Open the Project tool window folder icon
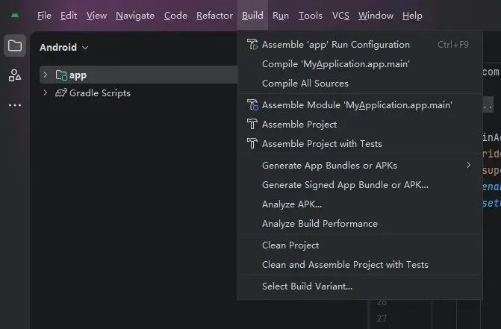 (x=15, y=46)
